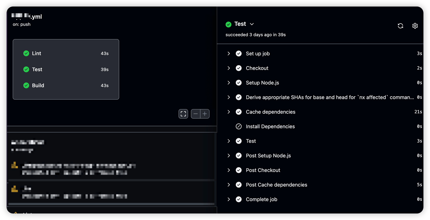The image size is (430, 220).
Task: Click the green check on the Lint job
Action: click(x=26, y=53)
